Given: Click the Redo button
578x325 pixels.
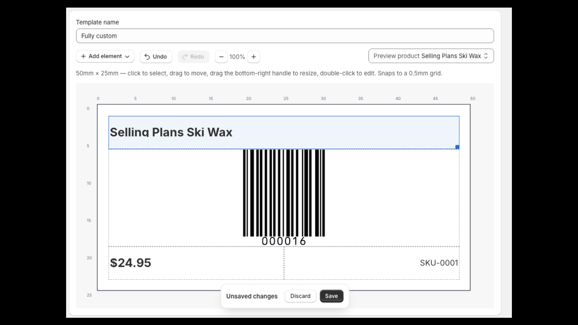Looking at the screenshot, I should 193,57.
